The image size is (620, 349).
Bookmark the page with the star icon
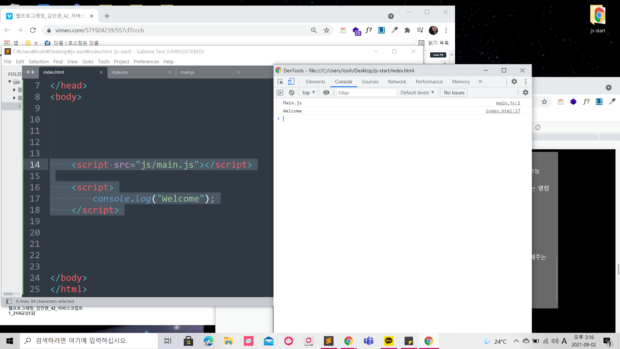pos(326,30)
